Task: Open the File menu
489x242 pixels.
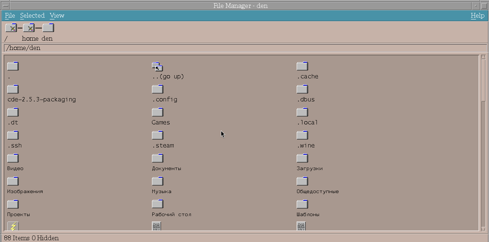Action: click(x=10, y=15)
